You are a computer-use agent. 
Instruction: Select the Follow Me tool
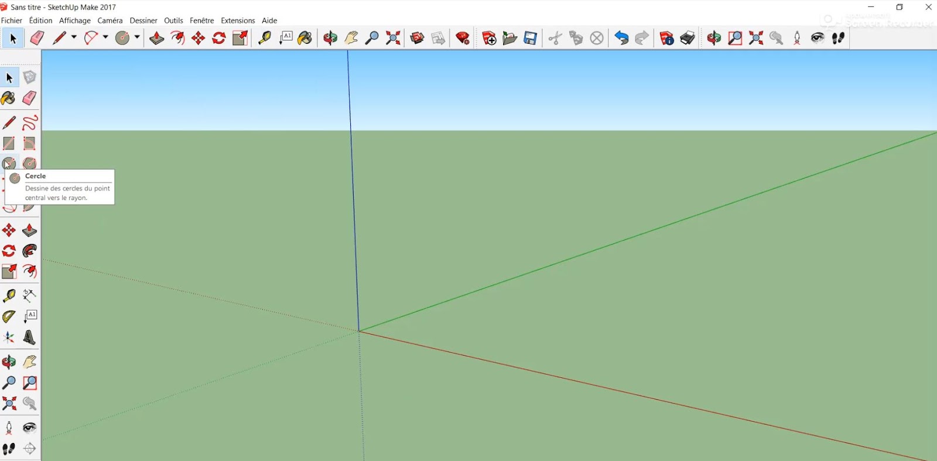29,251
